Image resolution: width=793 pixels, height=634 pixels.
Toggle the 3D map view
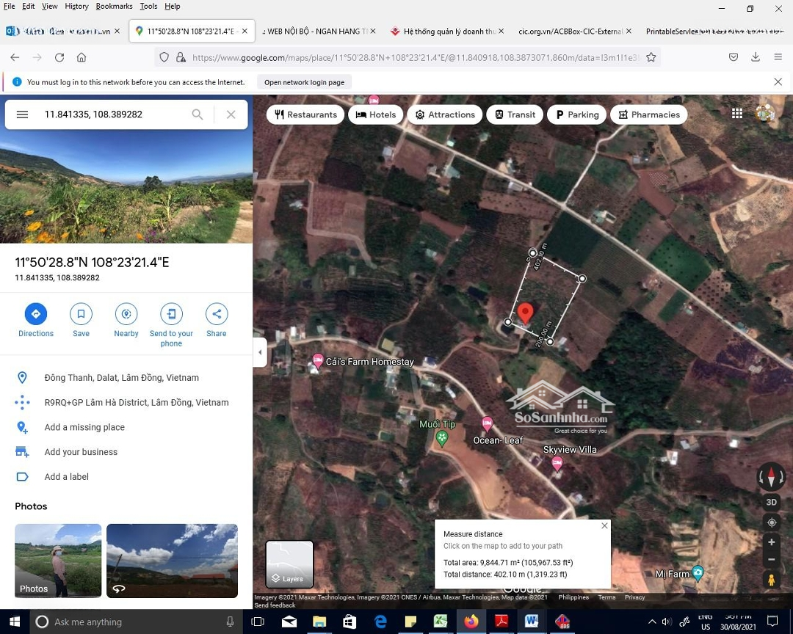tap(771, 503)
